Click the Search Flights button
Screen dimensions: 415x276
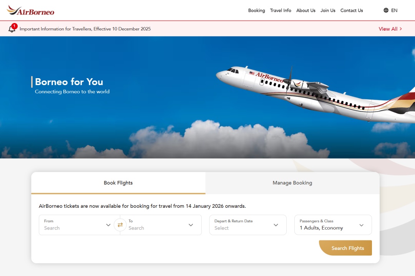345,248
